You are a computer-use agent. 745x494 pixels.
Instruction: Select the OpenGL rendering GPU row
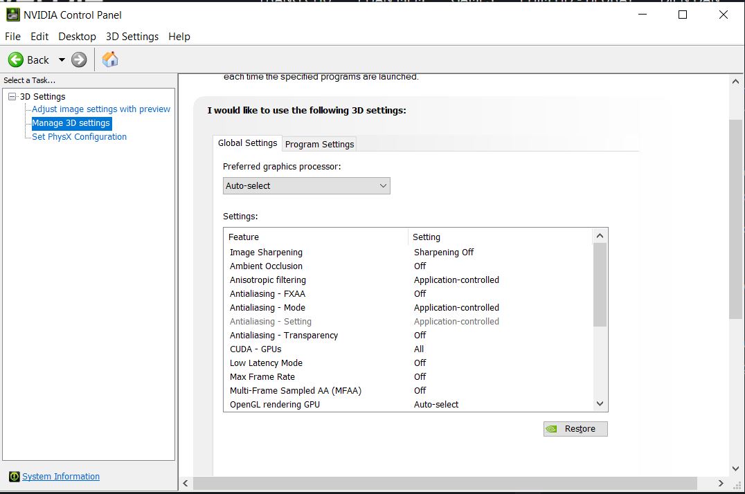(x=409, y=404)
